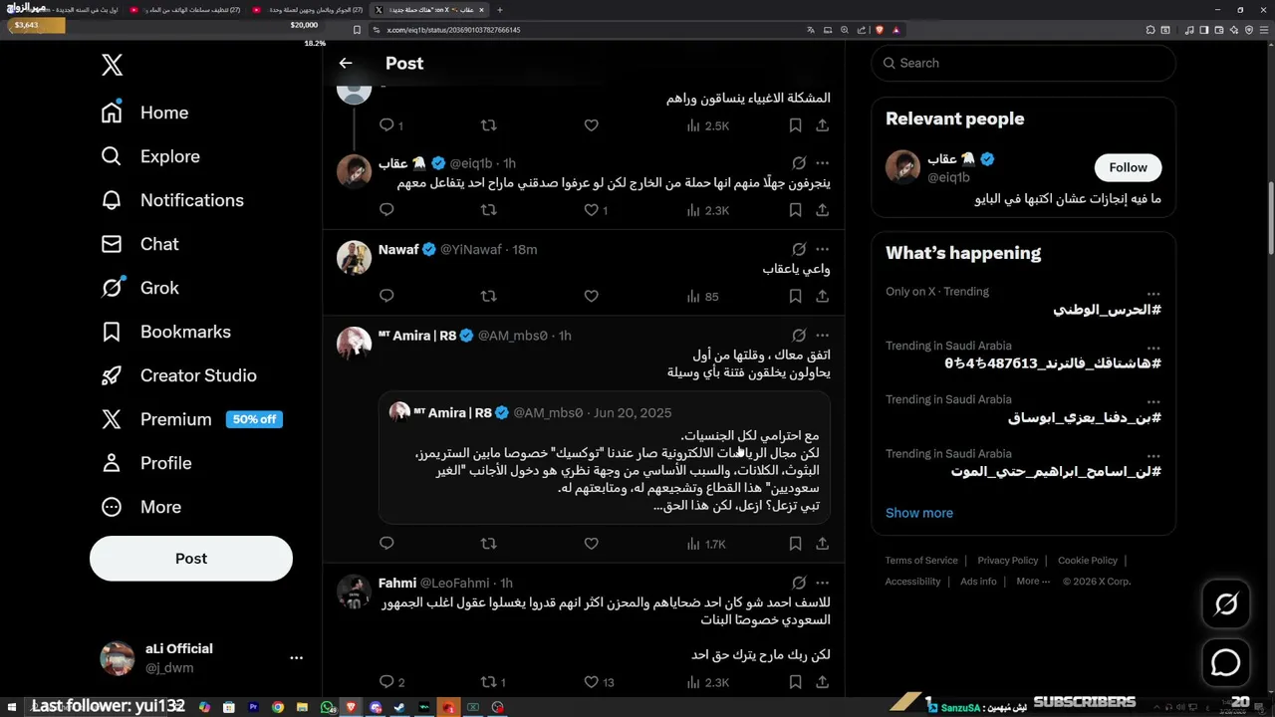Screen dimensions: 1275x717
Task: Open Chat in sidebar
Action: tap(139, 244)
